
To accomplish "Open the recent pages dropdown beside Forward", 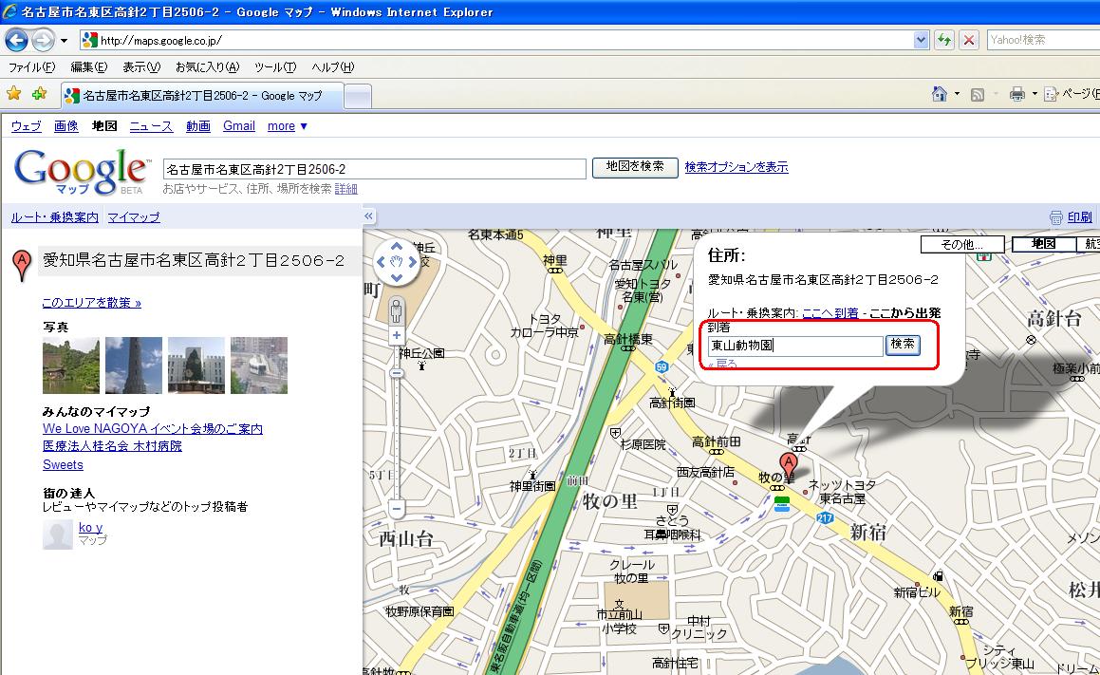I will pos(64,41).
